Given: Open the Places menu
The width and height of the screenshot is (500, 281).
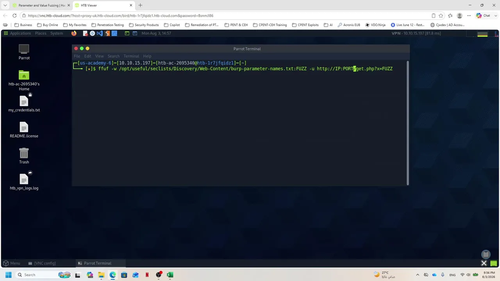Looking at the screenshot, I should click(41, 33).
